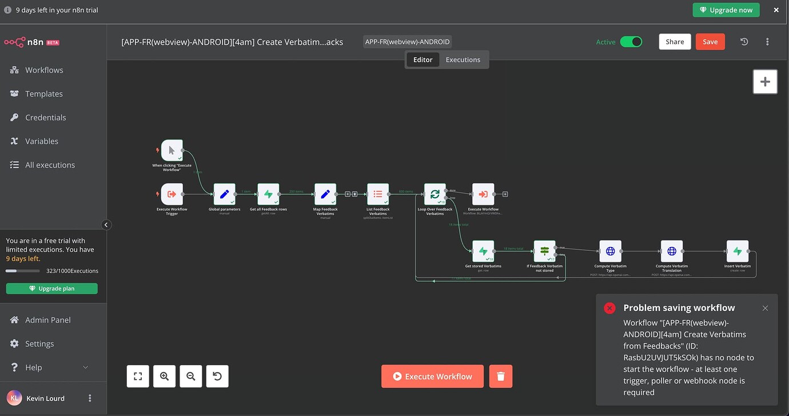The image size is (789, 416).
Task: Click the Save button
Action: [x=710, y=41]
